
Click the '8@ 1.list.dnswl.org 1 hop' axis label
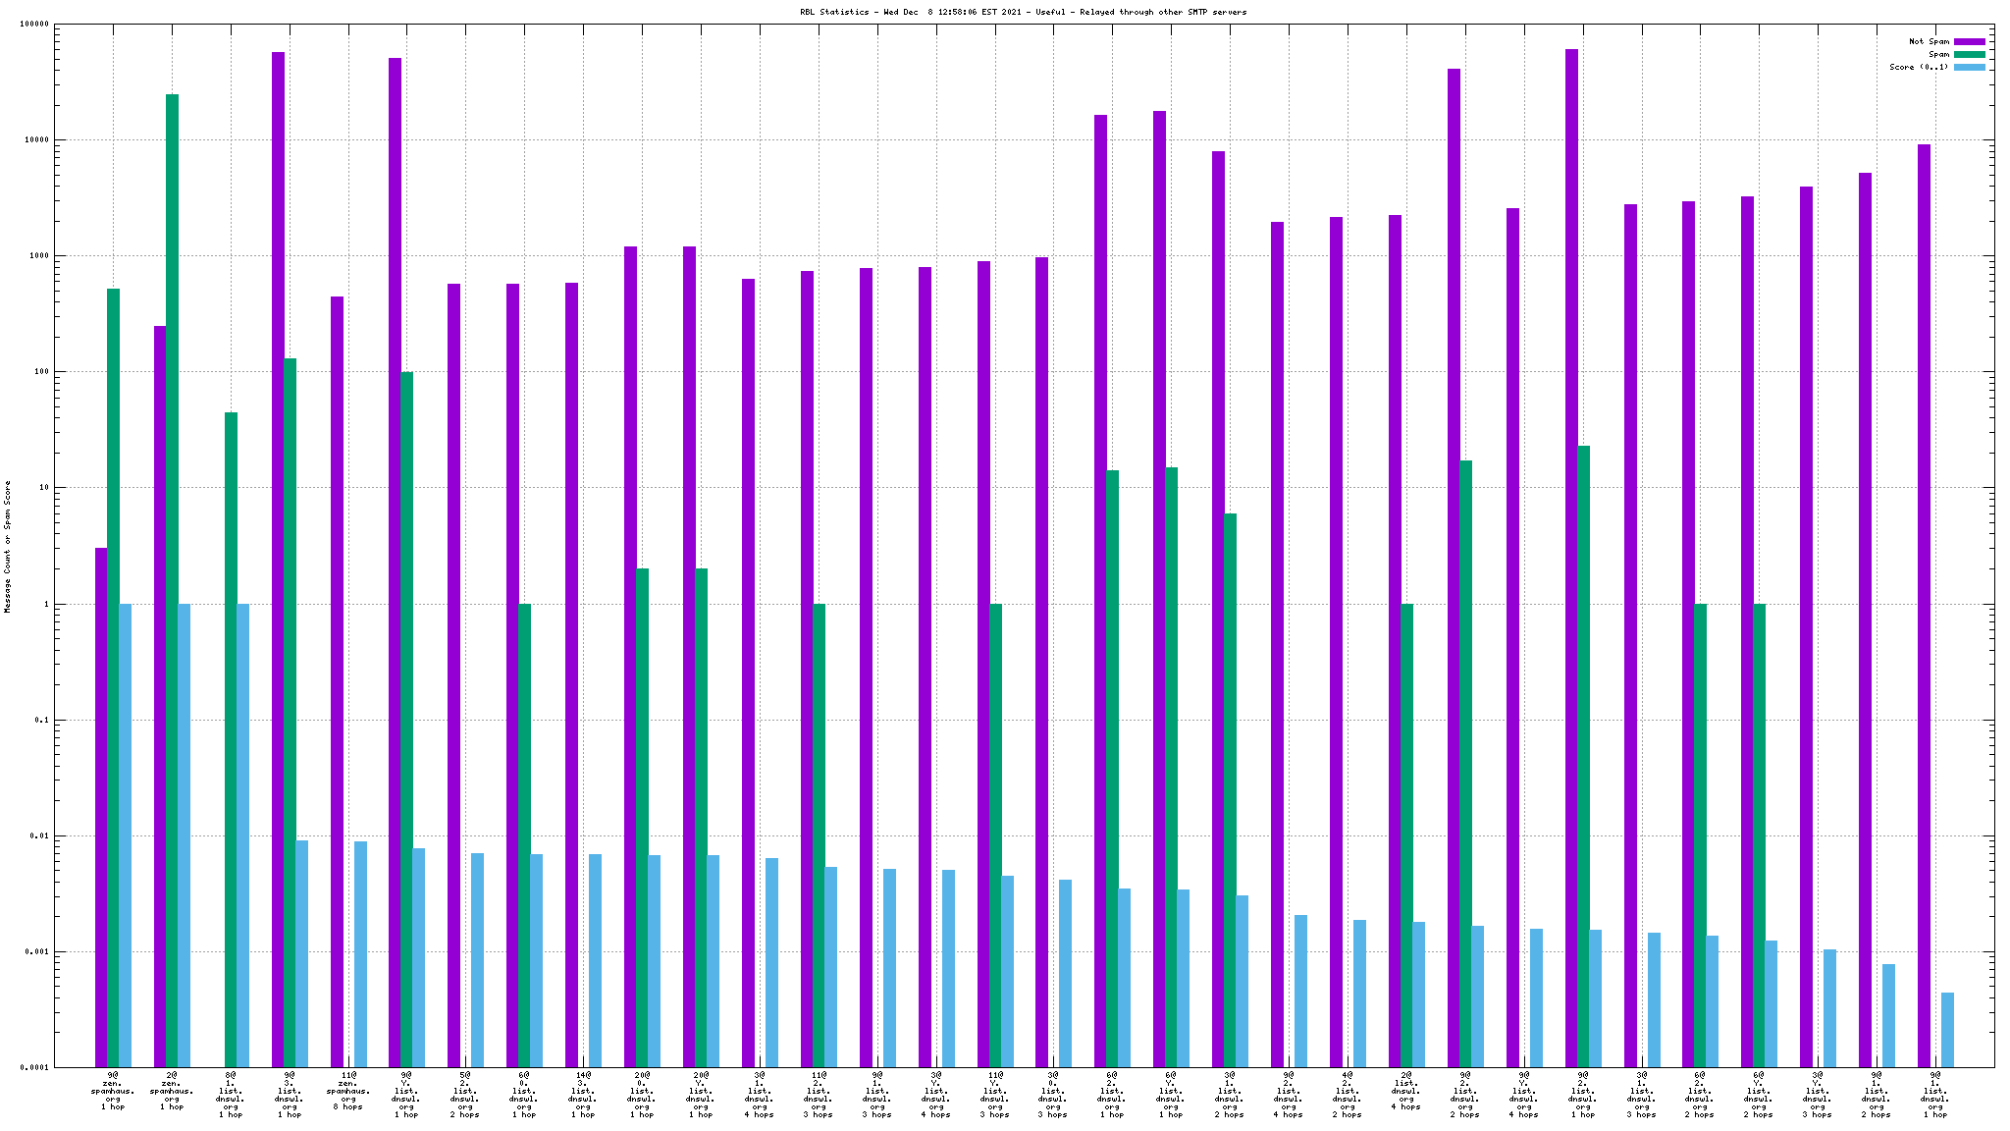(x=231, y=1095)
